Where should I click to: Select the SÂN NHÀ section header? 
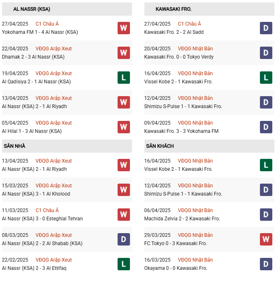pyautogui.click(x=15, y=146)
